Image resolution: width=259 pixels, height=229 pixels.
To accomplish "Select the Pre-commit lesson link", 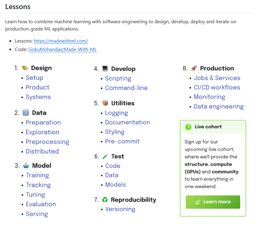I will tap(122, 141).
